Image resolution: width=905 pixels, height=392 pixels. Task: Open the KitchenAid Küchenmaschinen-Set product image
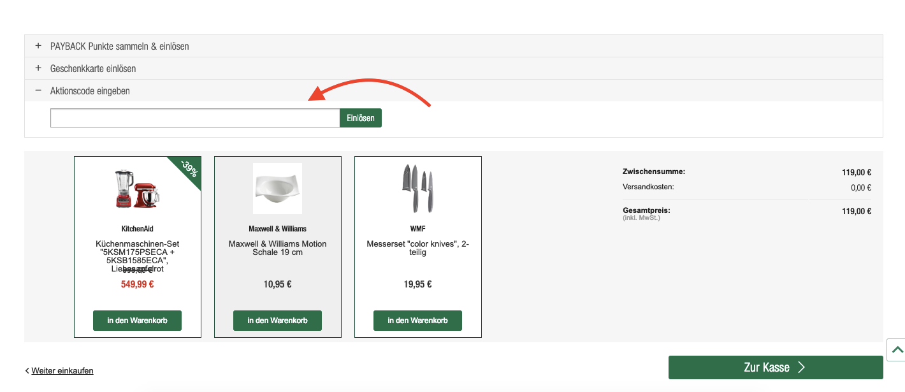pyautogui.click(x=138, y=189)
